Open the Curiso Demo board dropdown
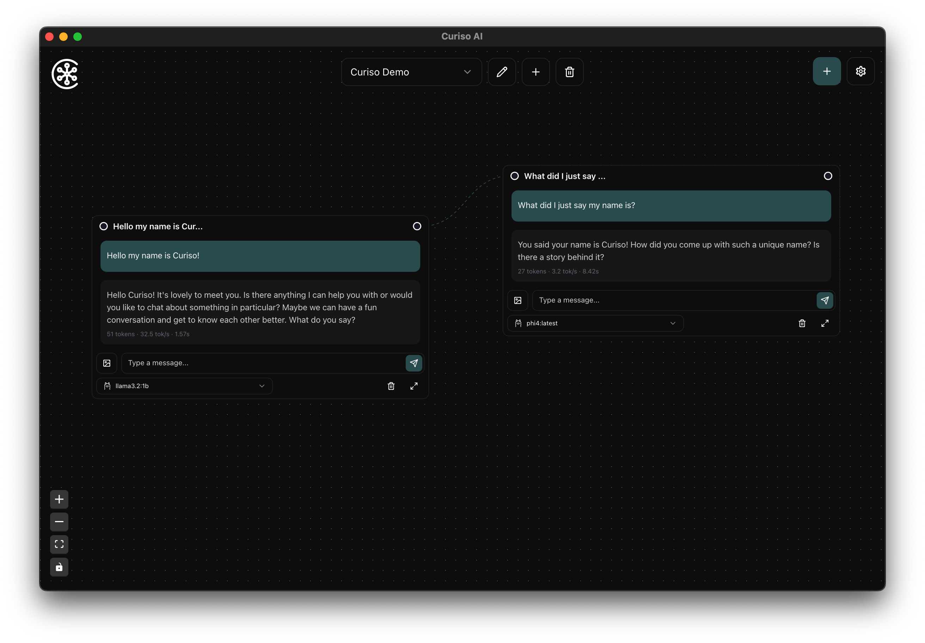The height and width of the screenshot is (643, 925). click(411, 72)
